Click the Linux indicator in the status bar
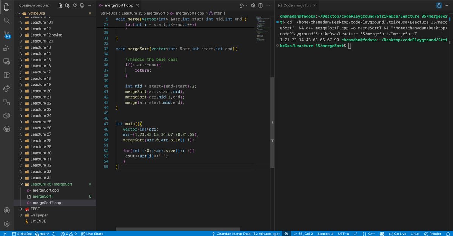The width and height of the screenshot is (453, 236). [x=415, y=234]
